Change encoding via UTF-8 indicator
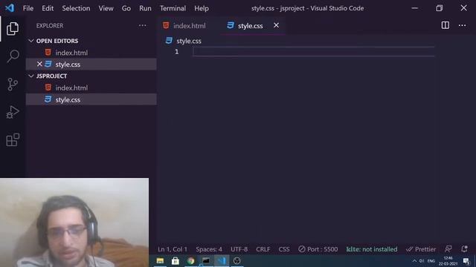 coord(239,249)
